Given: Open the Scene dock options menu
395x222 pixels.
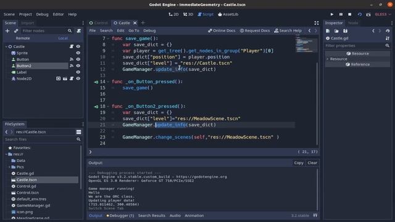Looking at the screenshot, I should [x=83, y=23].
